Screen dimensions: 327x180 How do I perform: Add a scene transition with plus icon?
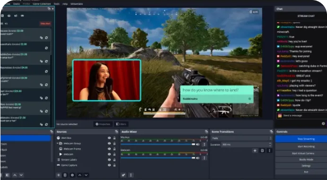[255, 151]
